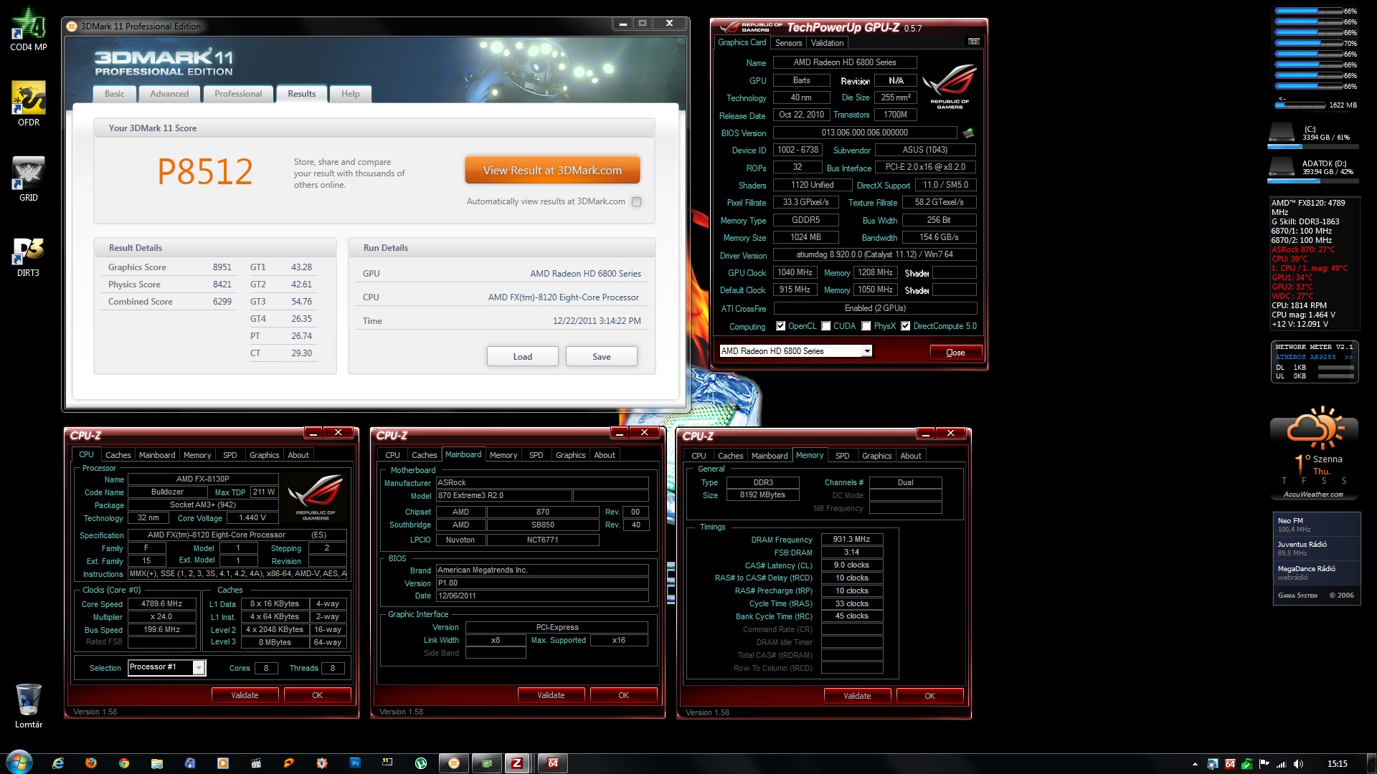The image size is (1377, 774).
Task: Click OK in the middle CPU-Z window
Action: [x=623, y=695]
